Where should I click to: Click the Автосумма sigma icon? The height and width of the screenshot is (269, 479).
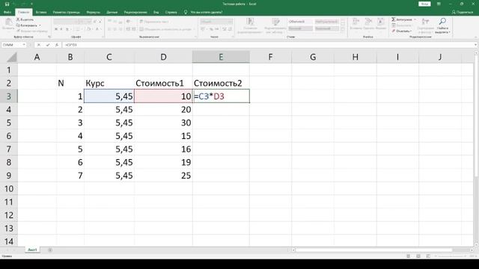pos(394,19)
